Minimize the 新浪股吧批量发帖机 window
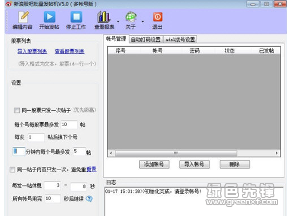Viewport: 290px width, 216px height. [253, 4]
